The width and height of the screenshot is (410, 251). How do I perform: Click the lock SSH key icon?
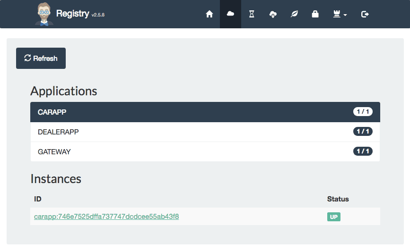click(315, 14)
